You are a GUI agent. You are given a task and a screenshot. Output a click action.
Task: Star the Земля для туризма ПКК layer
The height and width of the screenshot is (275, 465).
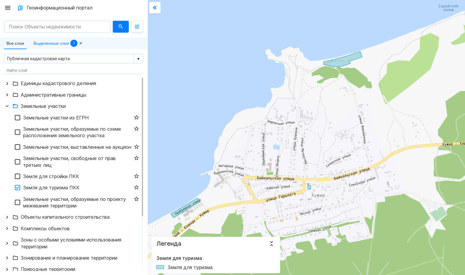click(x=137, y=188)
